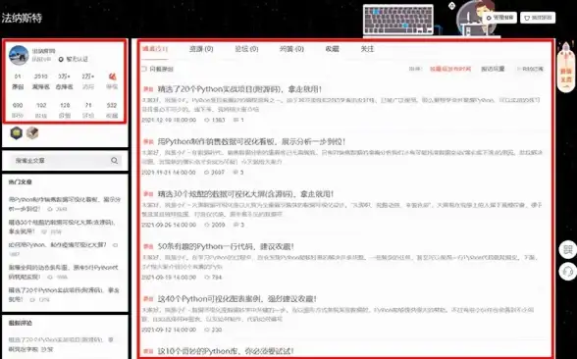
Task: Click the 管理博客 button at top right
Action: pos(499,18)
